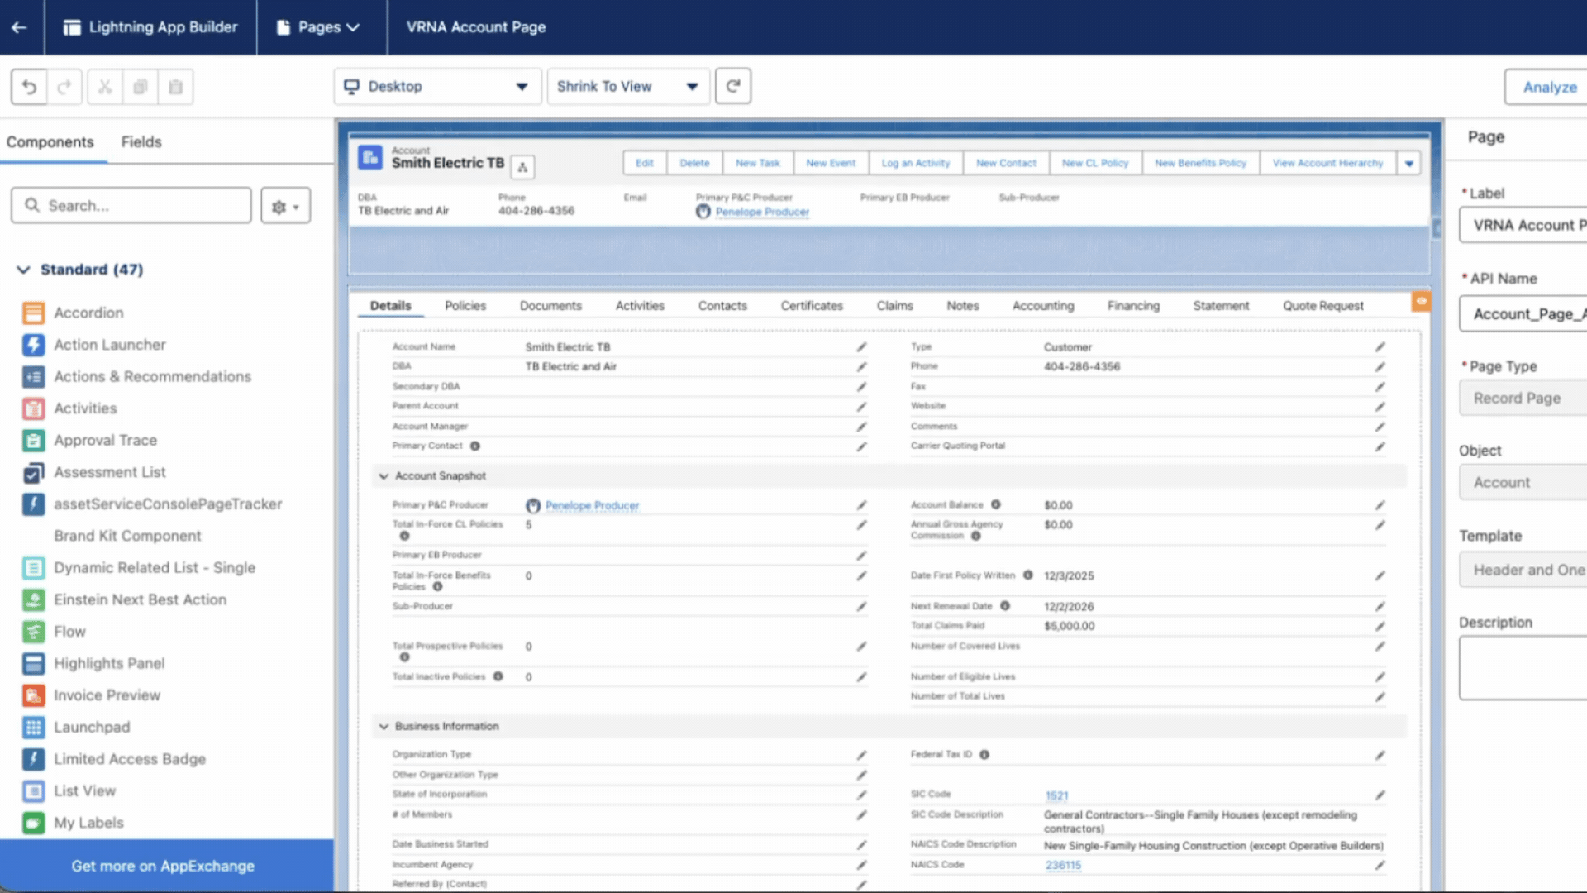
Task: Refresh the canvas preview
Action: (733, 86)
